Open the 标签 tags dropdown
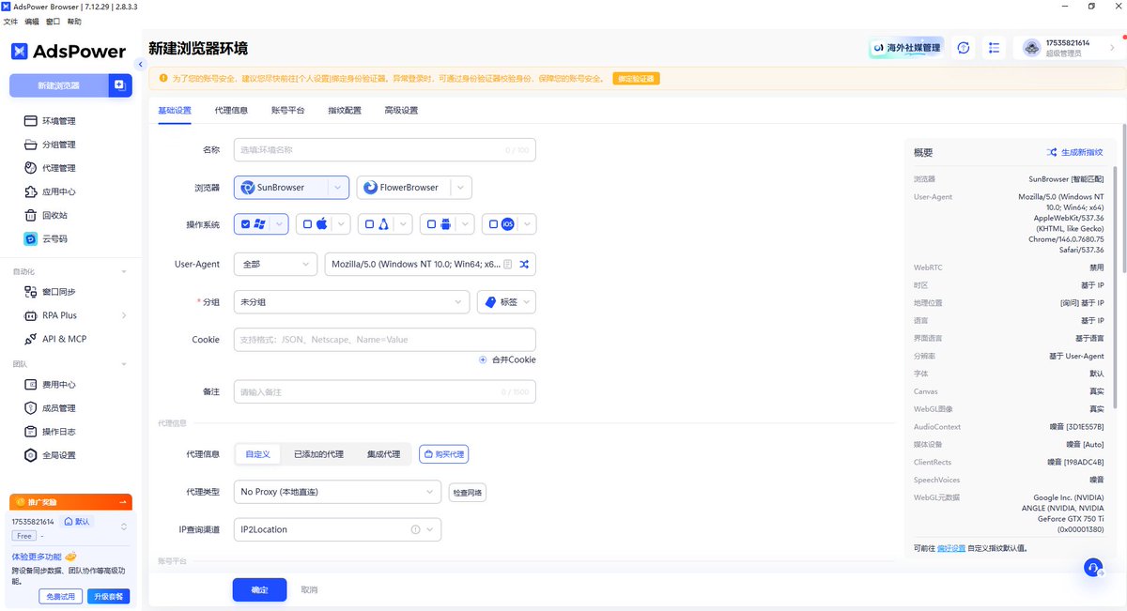1127x611 pixels. tap(506, 302)
